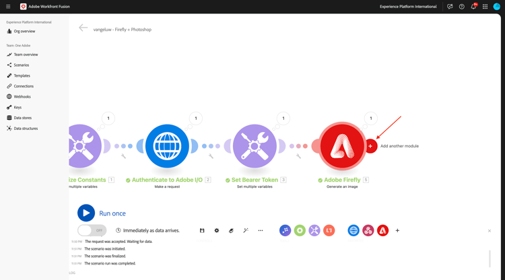Open scenario settings gear icon

pyautogui.click(x=216, y=230)
